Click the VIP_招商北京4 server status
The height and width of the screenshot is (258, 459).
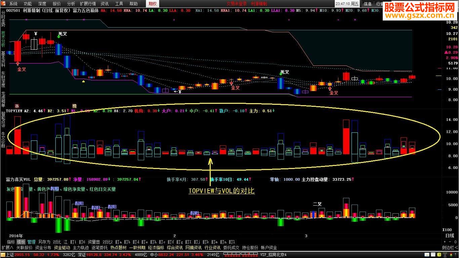pyautogui.click(x=273, y=255)
